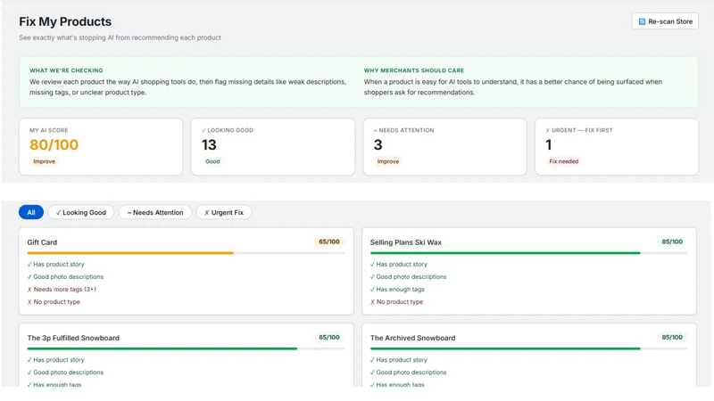Open The Archived Snowboard title
This screenshot has height=401, width=714.
click(412, 338)
